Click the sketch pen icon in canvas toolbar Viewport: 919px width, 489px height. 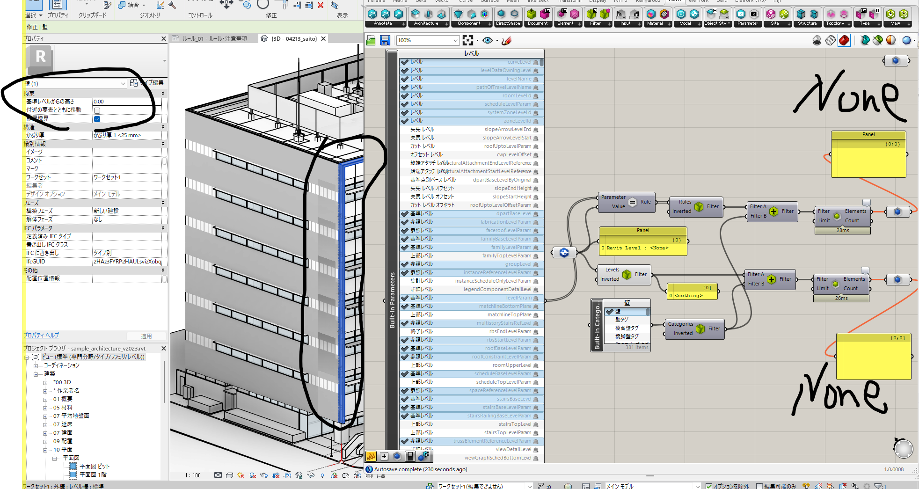pos(506,41)
